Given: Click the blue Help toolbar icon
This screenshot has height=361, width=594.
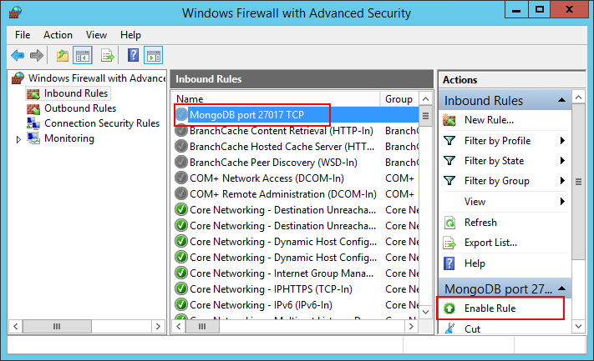Looking at the screenshot, I should (x=133, y=56).
